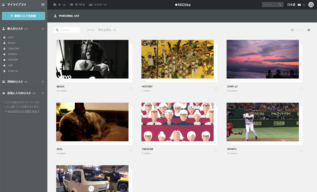Click the '15 videos' count text

click(x=232, y=153)
